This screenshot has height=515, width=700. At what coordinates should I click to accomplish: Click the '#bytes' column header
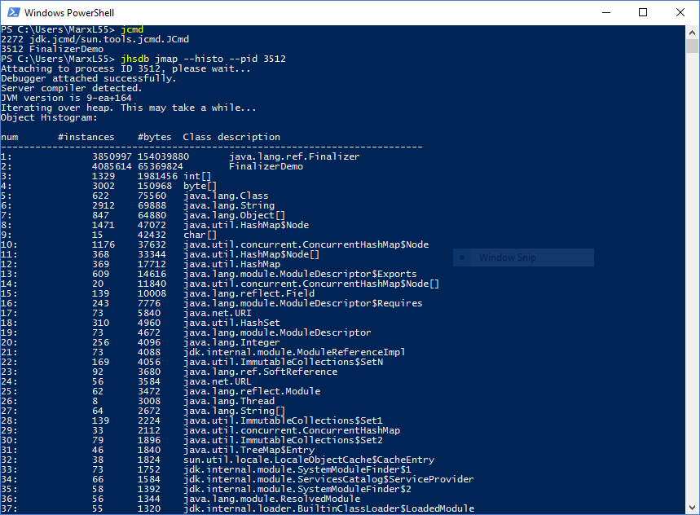(x=155, y=137)
